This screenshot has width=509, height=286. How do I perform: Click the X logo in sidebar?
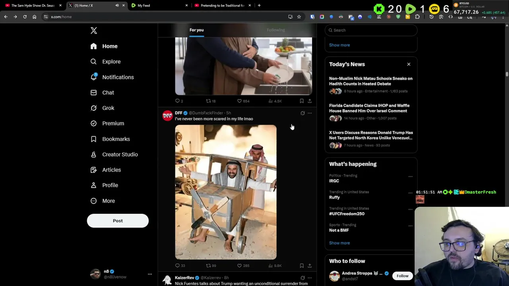[94, 31]
